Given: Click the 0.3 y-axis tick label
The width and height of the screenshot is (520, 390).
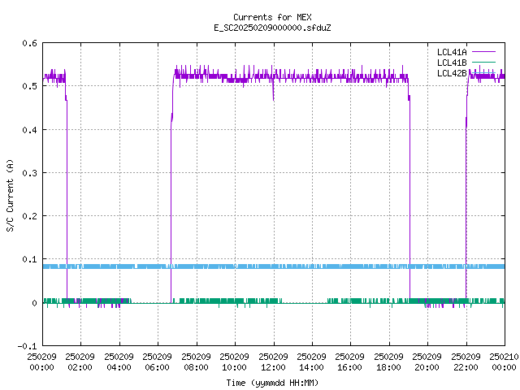Looking at the screenshot, I should click(29, 173).
